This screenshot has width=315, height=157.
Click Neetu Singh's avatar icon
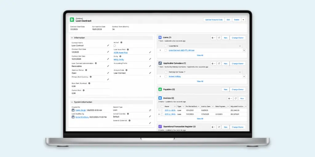tap(73, 110)
